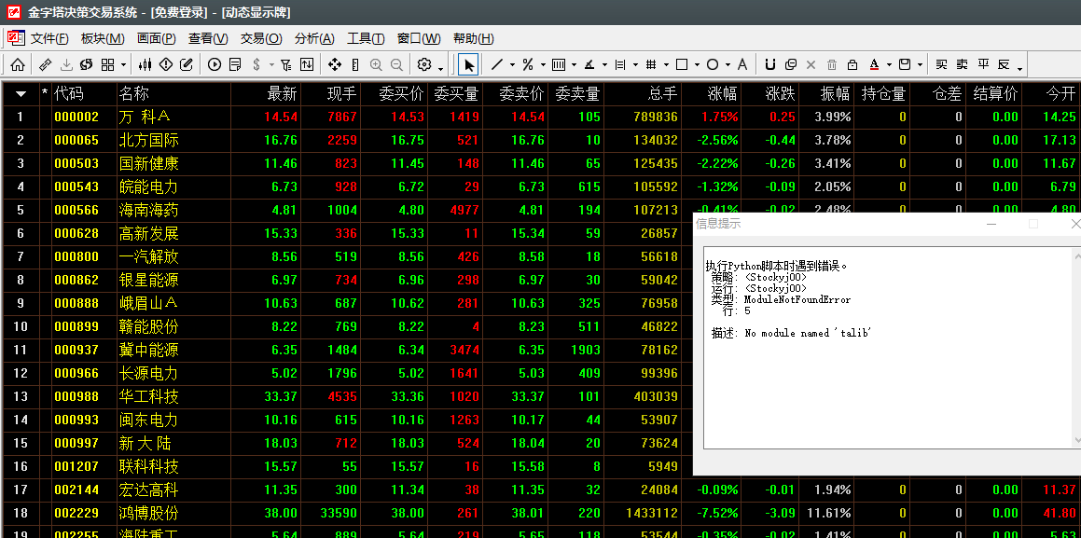This screenshot has width=1081, height=538.
Task: Click the copy drawing objects icon
Action: pyautogui.click(x=791, y=64)
